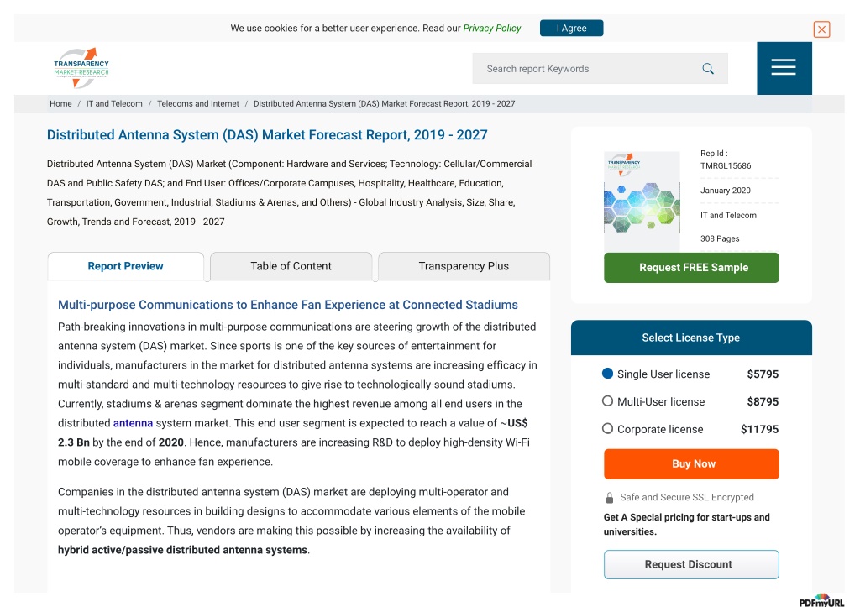Click Safe and Secure SSL Encrypted text
This screenshot has width=860, height=607.
point(687,497)
